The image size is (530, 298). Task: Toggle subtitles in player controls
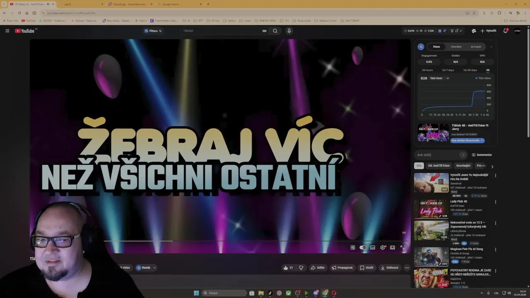373,248
